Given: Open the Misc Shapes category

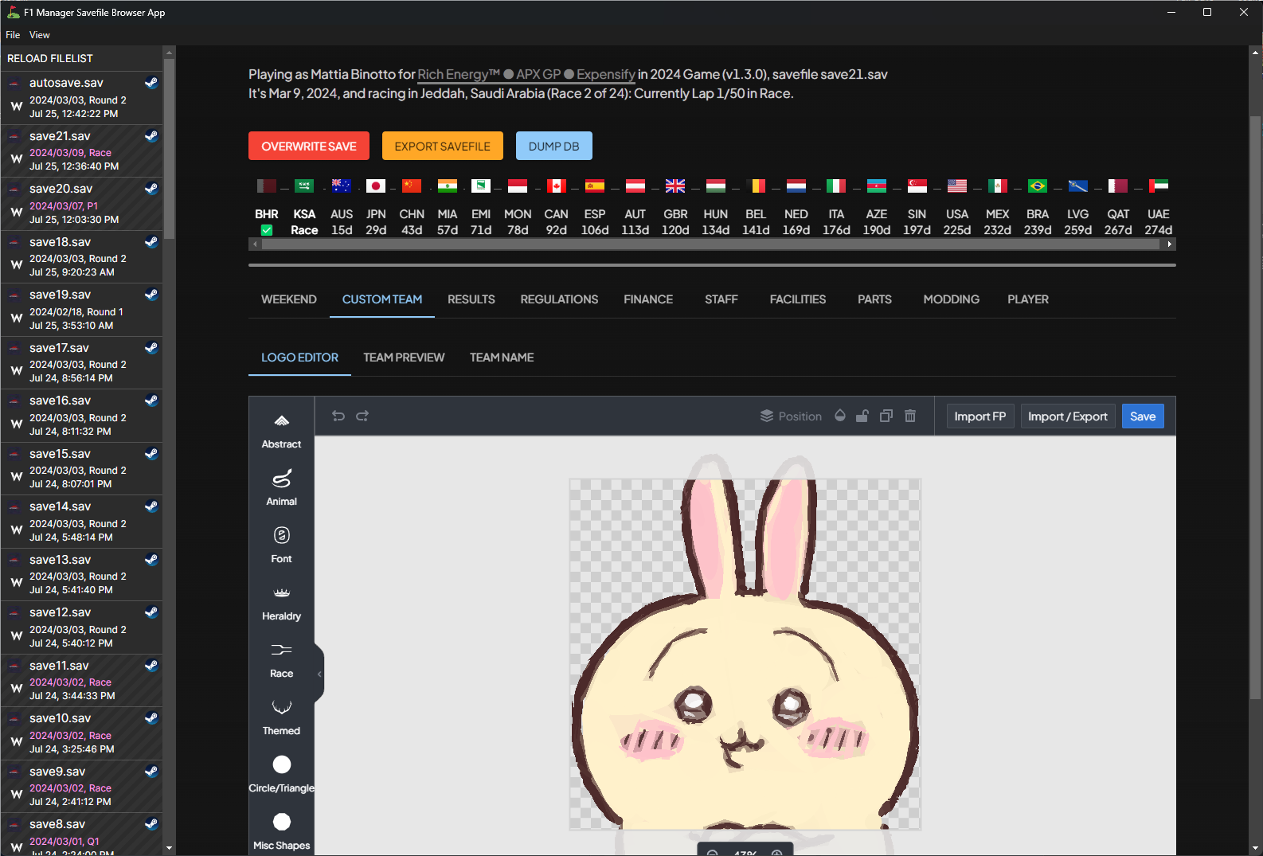Looking at the screenshot, I should 281,832.
